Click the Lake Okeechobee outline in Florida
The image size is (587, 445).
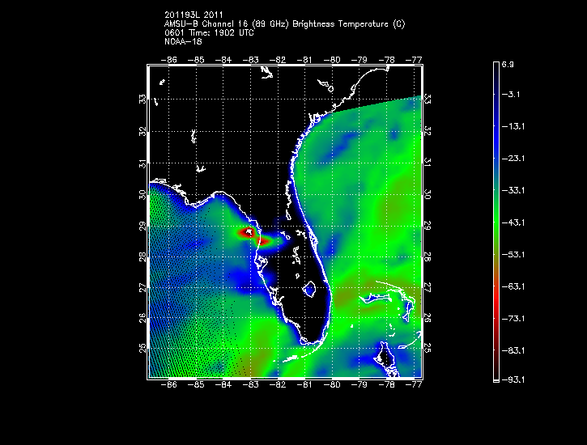click(x=309, y=286)
